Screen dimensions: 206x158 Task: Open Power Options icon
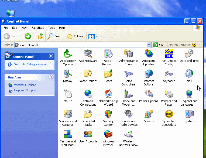click(x=149, y=94)
